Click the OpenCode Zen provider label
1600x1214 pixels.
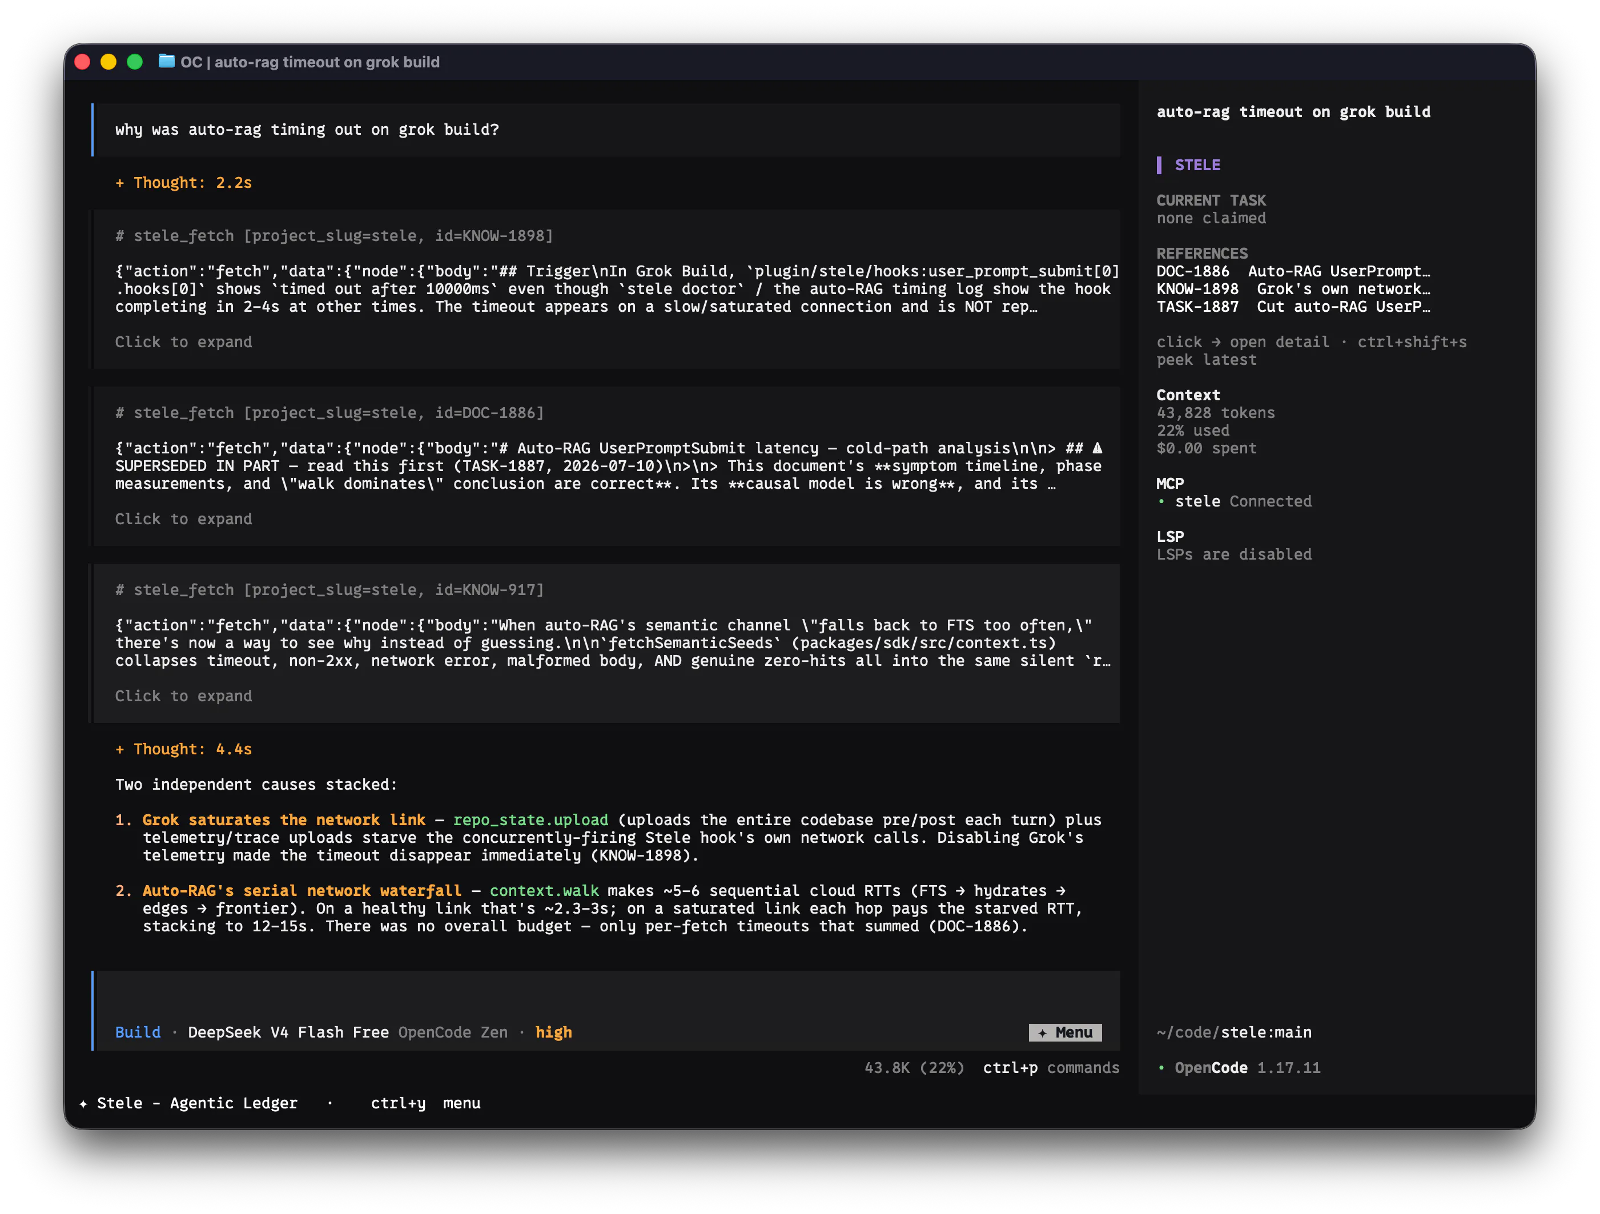coord(453,1032)
